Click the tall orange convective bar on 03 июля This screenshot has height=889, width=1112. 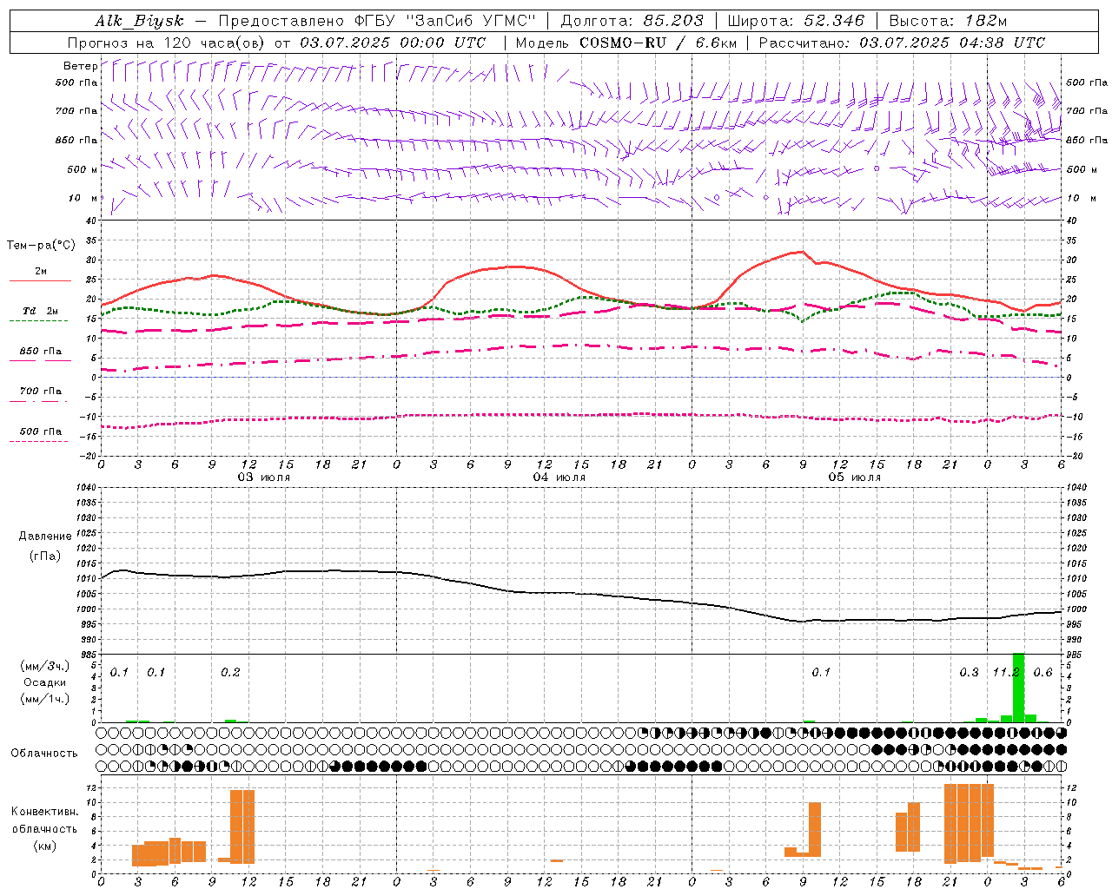coord(242,826)
